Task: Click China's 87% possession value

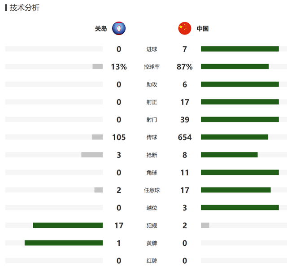Action: (x=184, y=67)
